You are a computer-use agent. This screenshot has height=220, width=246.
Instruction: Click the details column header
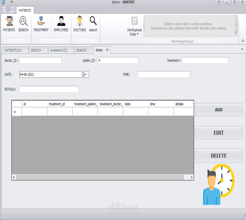[x=183, y=104]
